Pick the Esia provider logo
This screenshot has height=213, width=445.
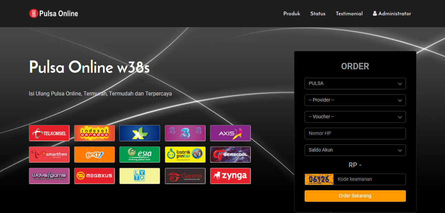point(140,155)
